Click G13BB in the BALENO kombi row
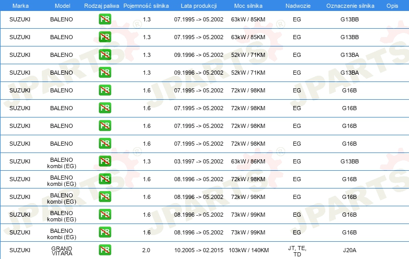This screenshot has width=409, height=259. tap(349, 161)
